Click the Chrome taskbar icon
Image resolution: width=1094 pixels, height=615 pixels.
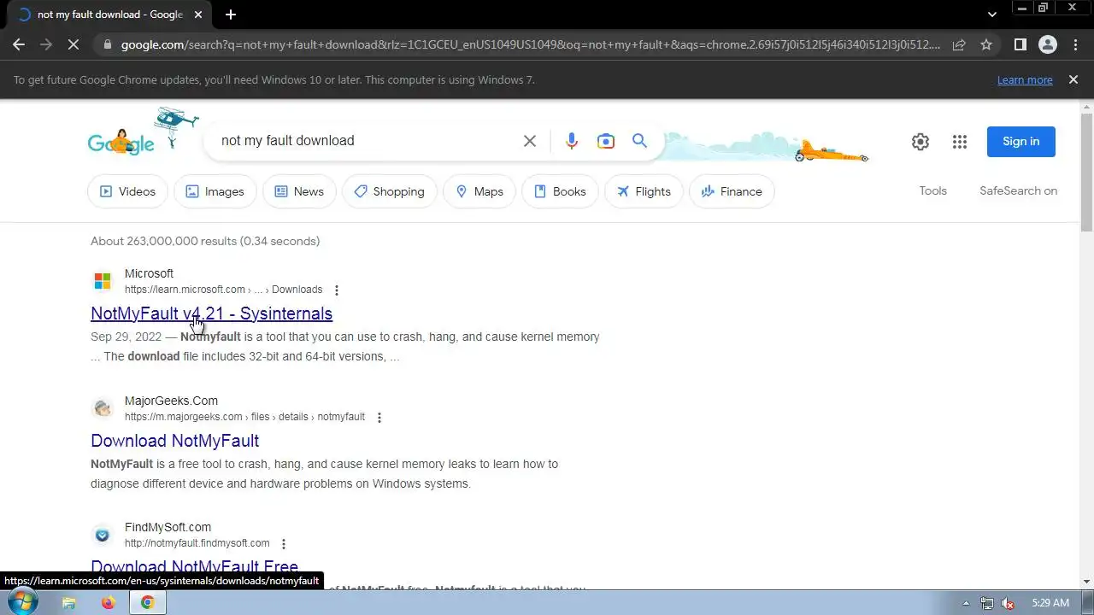147,602
